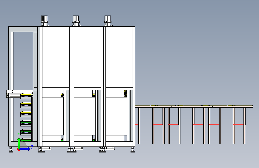Select the middle motor on top of the cabinet
Viewport: 259px width, 168px height.
pos(76,21)
